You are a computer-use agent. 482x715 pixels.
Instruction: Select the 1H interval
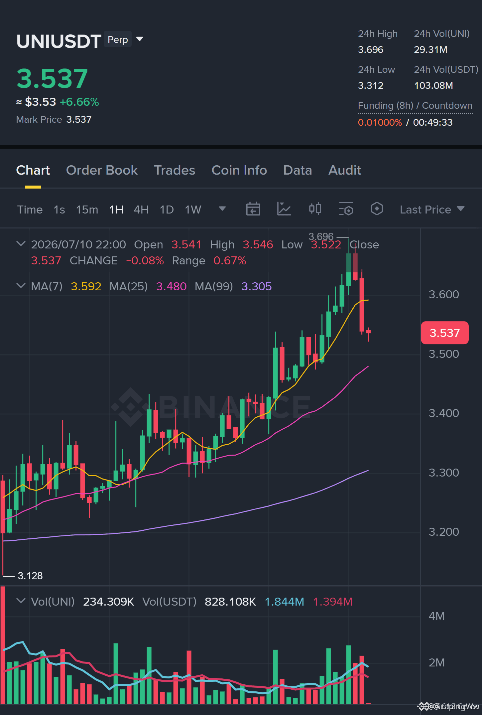click(x=116, y=210)
